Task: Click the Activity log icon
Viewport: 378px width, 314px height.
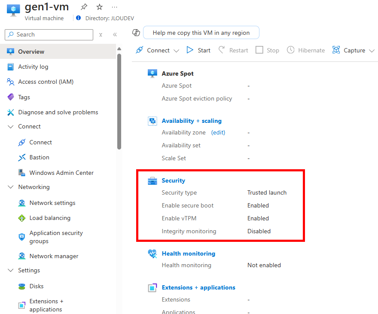Action: pos(11,67)
